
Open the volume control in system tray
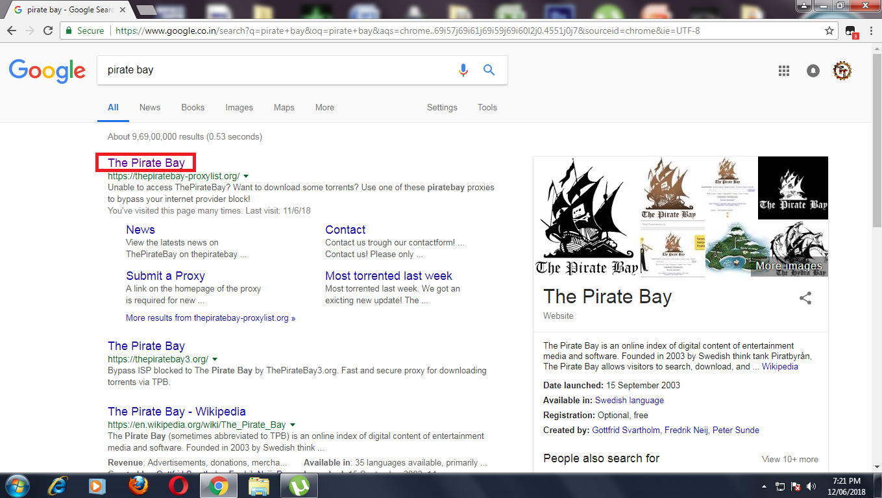click(811, 486)
